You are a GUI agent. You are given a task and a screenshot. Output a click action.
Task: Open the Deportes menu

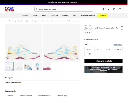click(54, 15)
